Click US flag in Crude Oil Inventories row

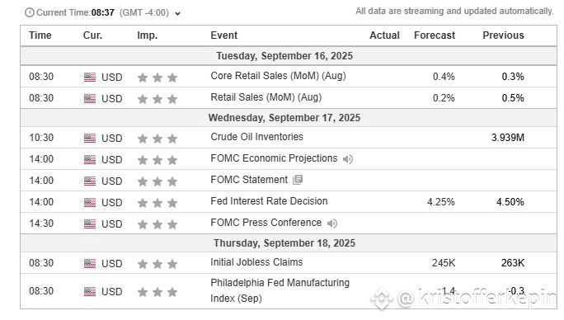click(90, 139)
